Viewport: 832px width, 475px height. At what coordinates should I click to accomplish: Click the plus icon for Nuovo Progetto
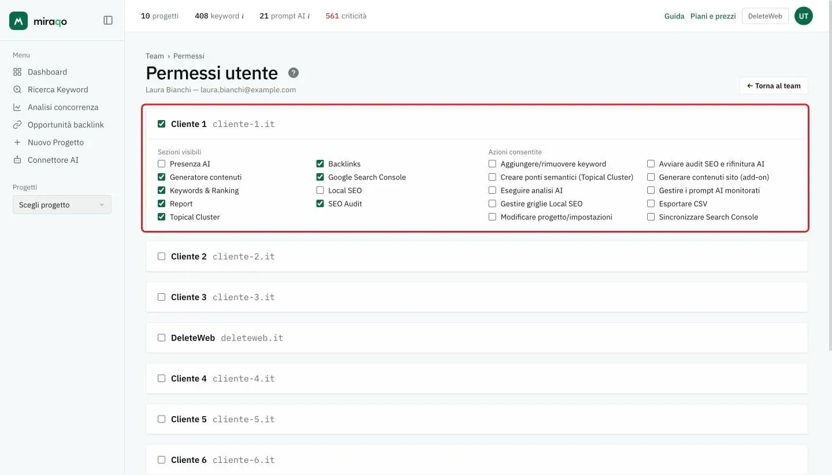click(17, 143)
